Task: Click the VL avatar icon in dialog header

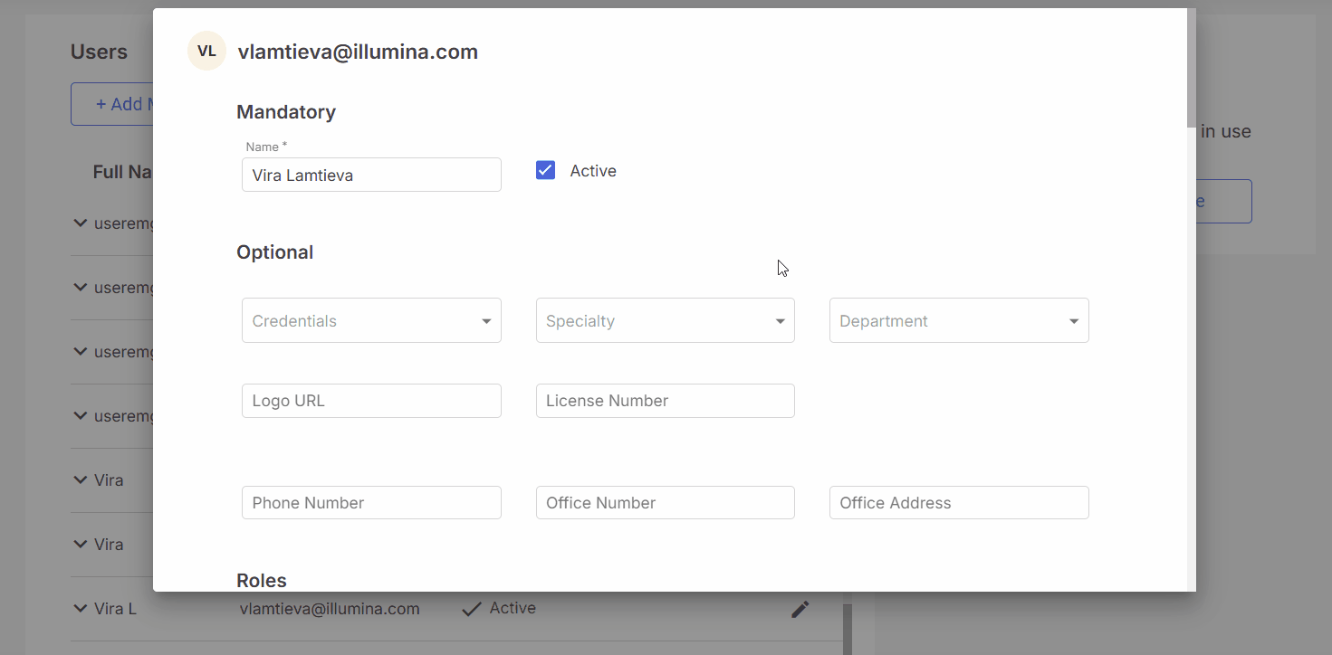Action: [206, 52]
